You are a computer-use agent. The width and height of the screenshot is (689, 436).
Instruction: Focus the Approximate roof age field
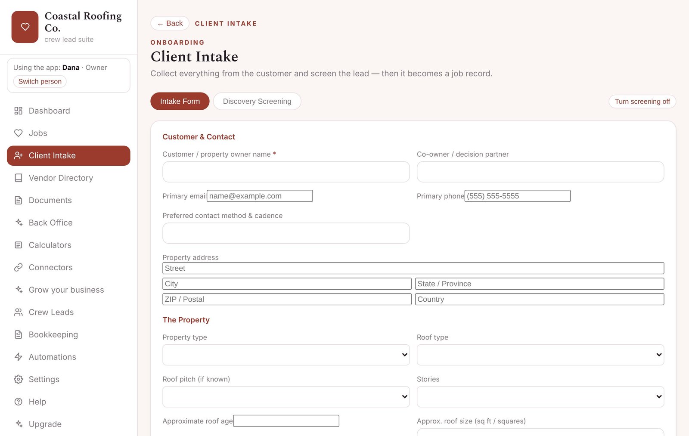click(286, 421)
